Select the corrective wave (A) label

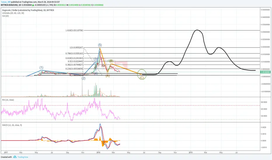pos(108,76)
